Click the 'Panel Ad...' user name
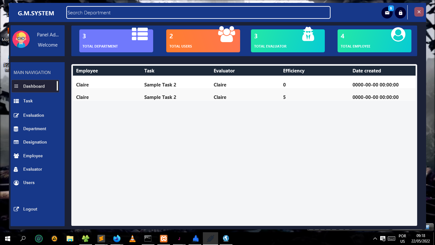Image resolution: width=435 pixels, height=245 pixels. point(48,35)
